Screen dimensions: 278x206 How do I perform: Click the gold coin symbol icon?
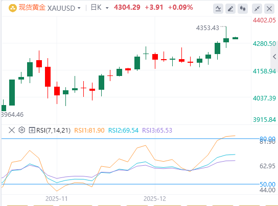click(x=13, y=8)
